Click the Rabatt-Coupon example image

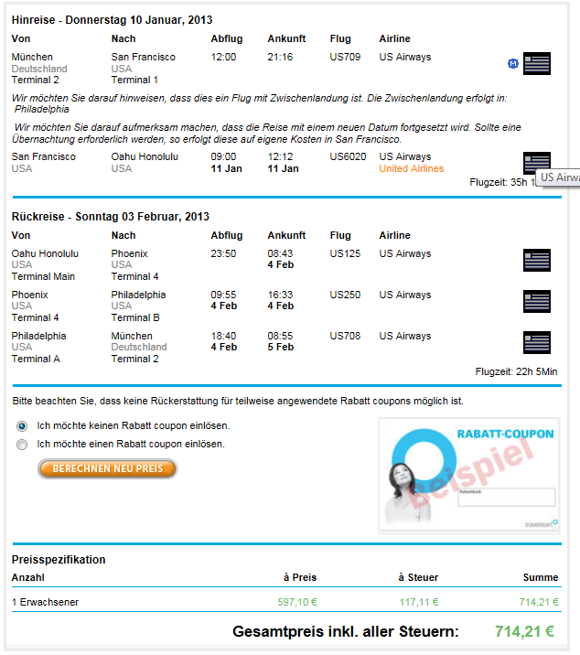tap(468, 477)
